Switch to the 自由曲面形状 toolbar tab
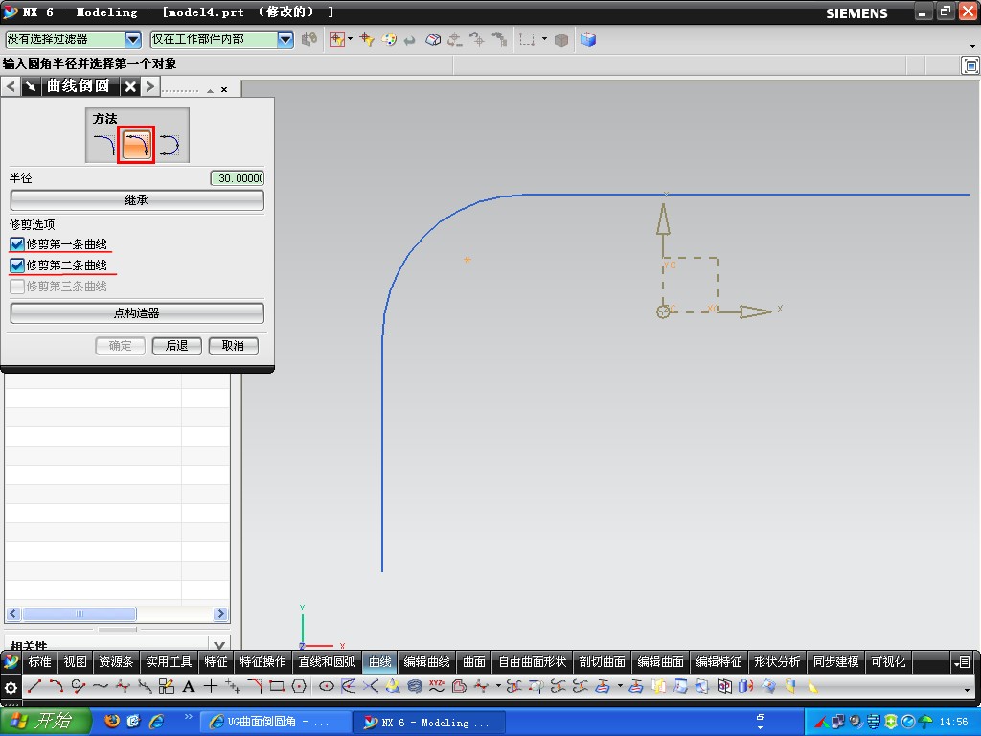 click(x=533, y=661)
